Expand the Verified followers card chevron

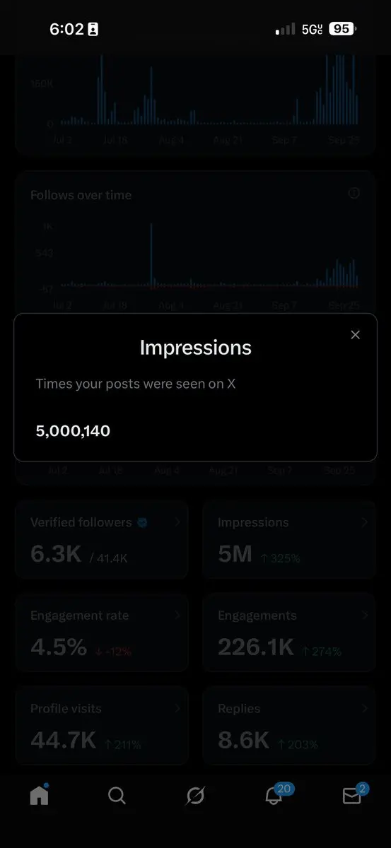pyautogui.click(x=177, y=522)
